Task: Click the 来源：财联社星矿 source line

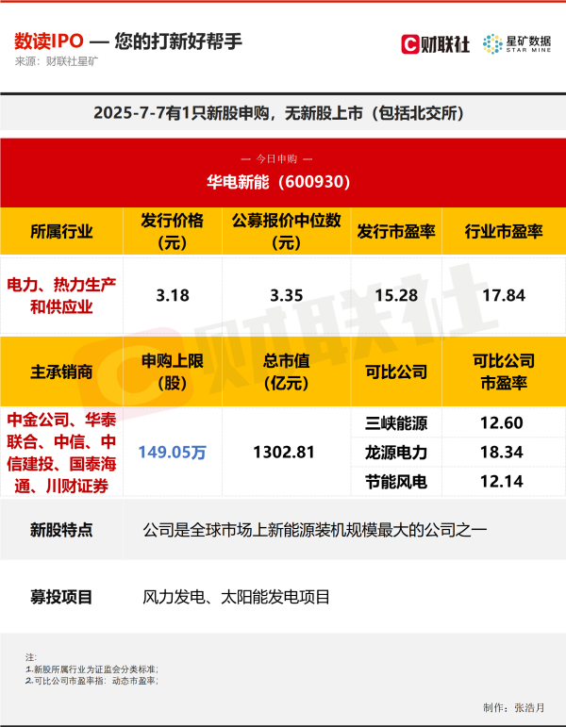Action: coord(57,61)
